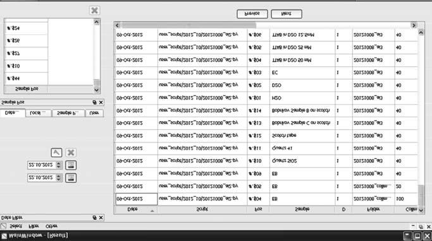Switch to the Date tab

click(x=13, y=113)
